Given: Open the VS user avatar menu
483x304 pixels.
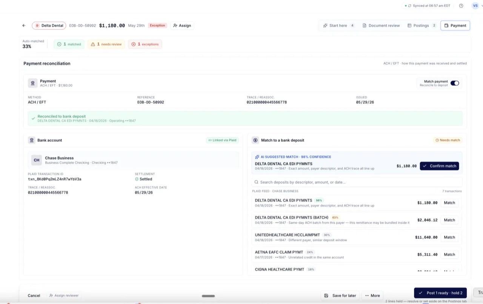Looking at the screenshot, I should [475, 6].
